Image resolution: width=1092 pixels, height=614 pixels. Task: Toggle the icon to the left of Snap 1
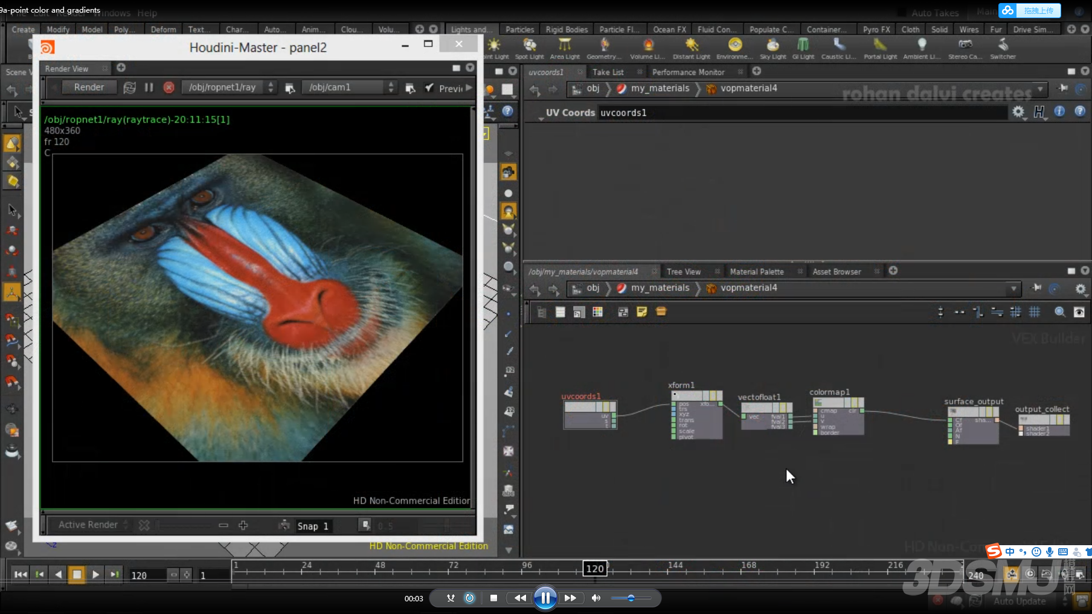tap(284, 525)
